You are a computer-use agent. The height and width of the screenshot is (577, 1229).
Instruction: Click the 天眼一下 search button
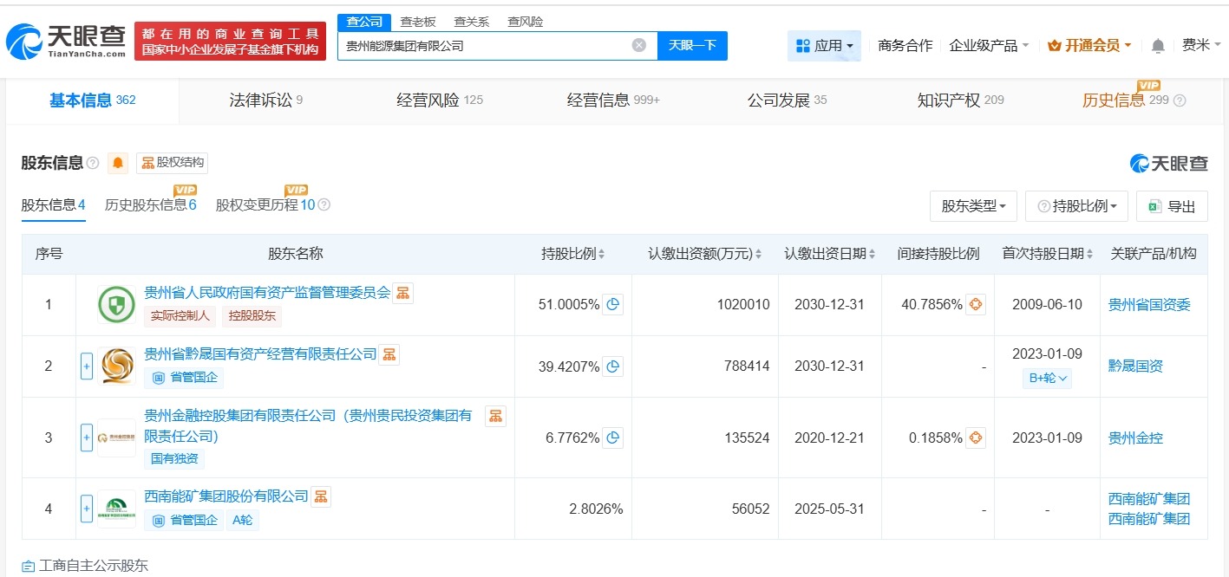coord(691,44)
